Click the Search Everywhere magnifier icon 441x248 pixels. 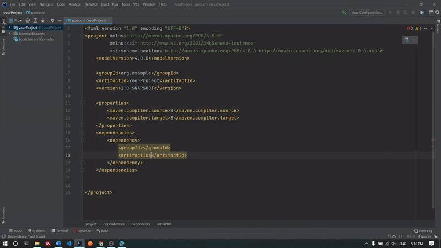tap(437, 12)
